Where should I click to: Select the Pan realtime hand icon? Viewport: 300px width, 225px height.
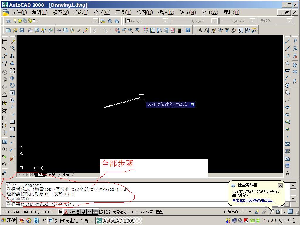point(117,30)
